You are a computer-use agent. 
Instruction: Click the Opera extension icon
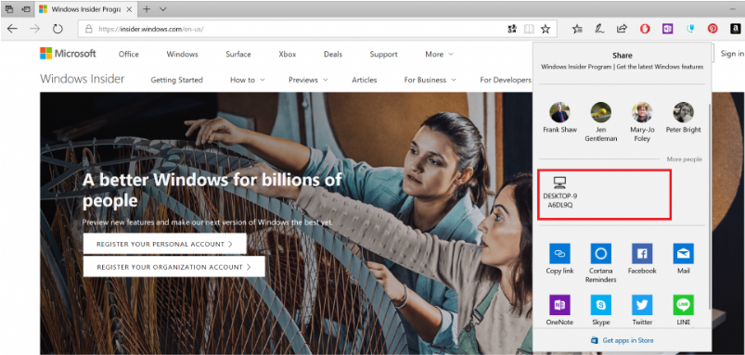click(645, 29)
